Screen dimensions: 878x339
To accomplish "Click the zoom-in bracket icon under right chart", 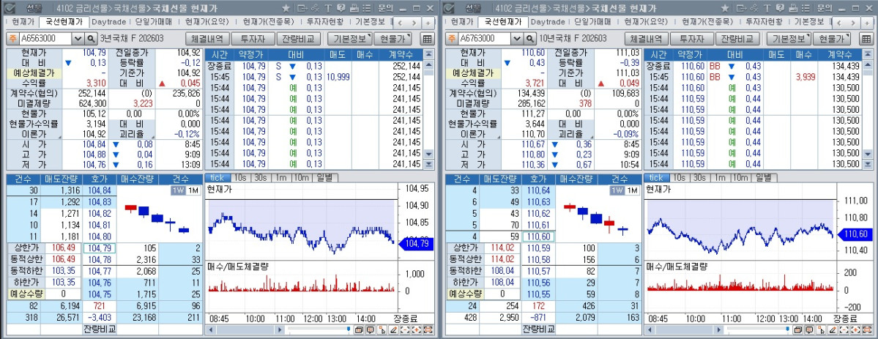I will pos(855,329).
